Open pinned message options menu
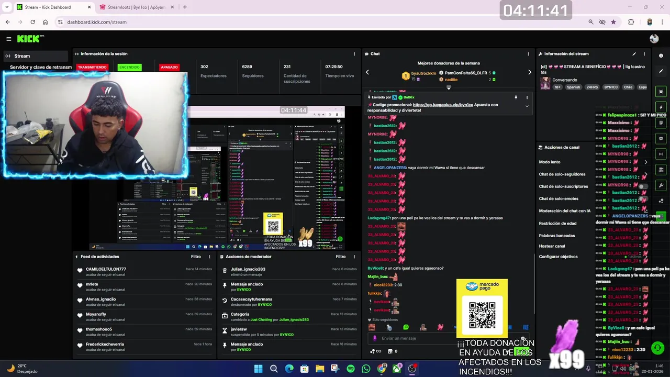The height and width of the screenshot is (377, 670). pyautogui.click(x=527, y=97)
